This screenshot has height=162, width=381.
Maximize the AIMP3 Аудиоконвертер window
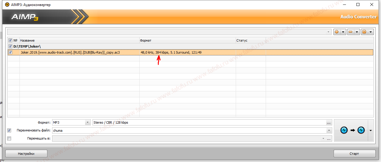click(x=358, y=5)
